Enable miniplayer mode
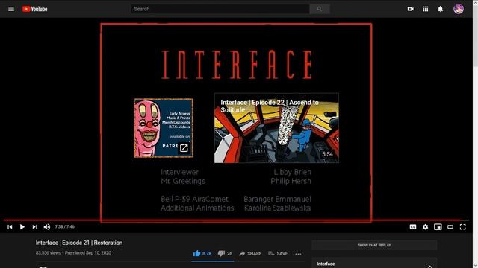The width and height of the screenshot is (478, 268). [x=438, y=226]
